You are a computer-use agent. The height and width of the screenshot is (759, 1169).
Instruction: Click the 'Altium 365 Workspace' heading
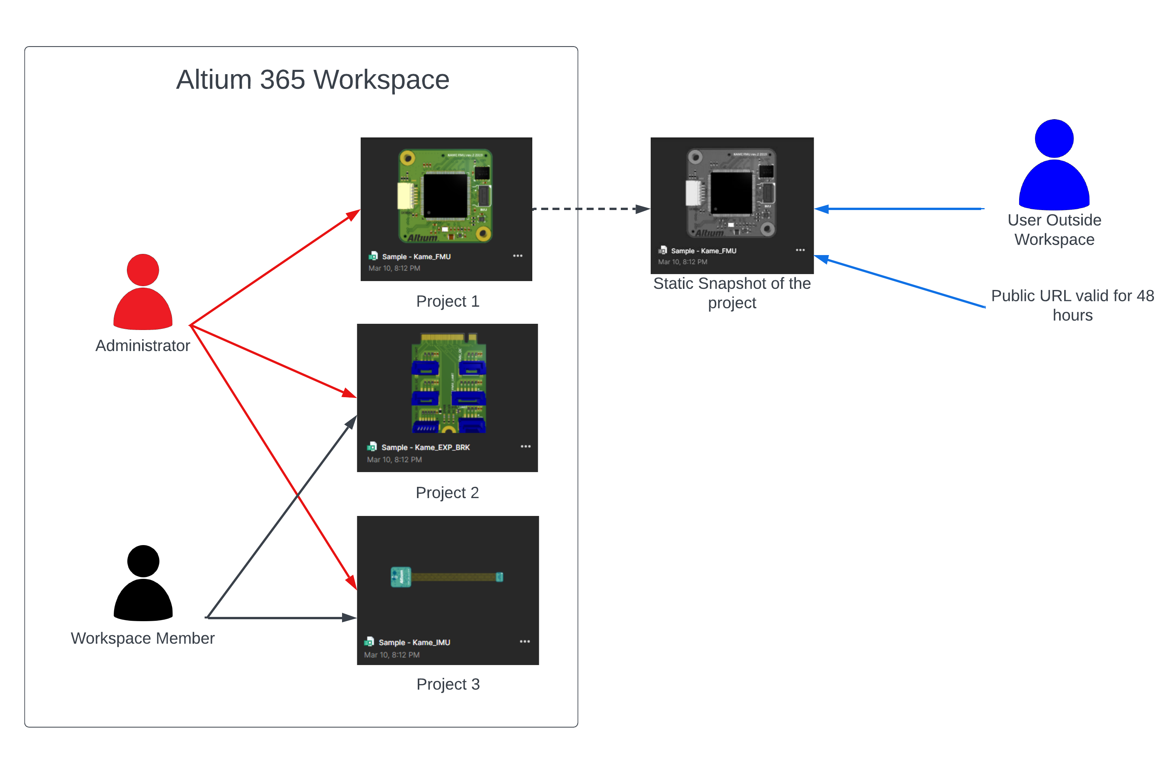point(313,80)
